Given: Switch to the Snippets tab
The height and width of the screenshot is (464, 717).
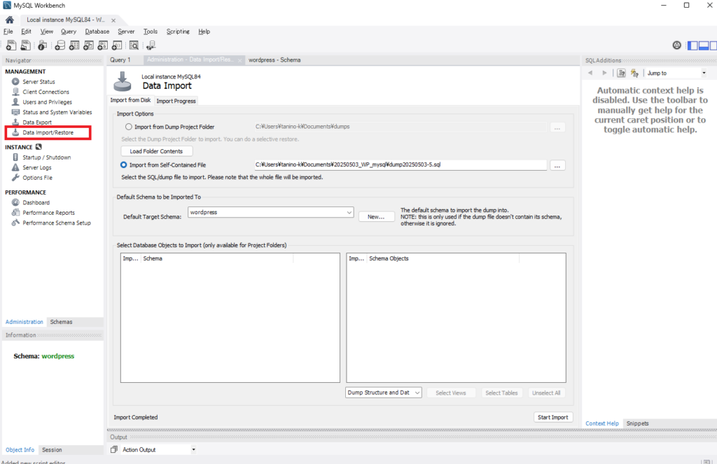Looking at the screenshot, I should pos(637,423).
